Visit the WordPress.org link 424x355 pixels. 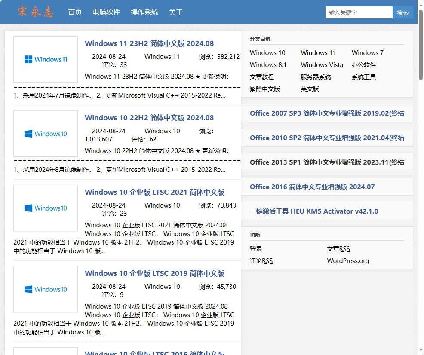point(348,261)
